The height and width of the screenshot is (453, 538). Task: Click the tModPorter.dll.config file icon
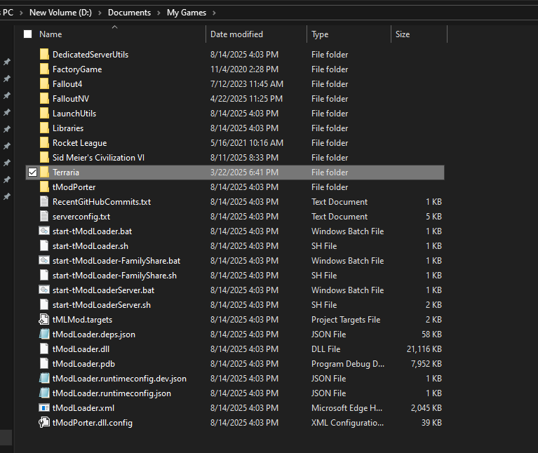pyautogui.click(x=44, y=422)
